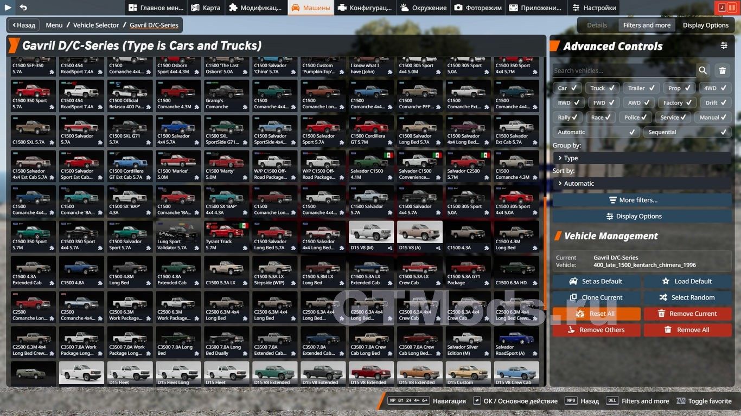Click the vehicle search input field
Viewport: 741px width, 416px height.
click(x=624, y=70)
